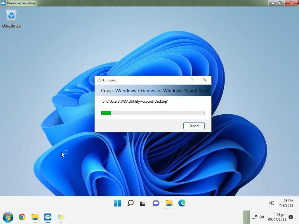Open host notification center badge 2
Viewport: 299px width, 224px height.
[291, 217]
